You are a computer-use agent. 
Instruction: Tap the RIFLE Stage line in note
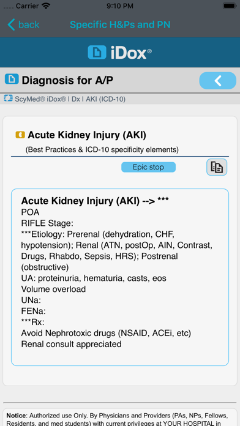click(x=47, y=223)
